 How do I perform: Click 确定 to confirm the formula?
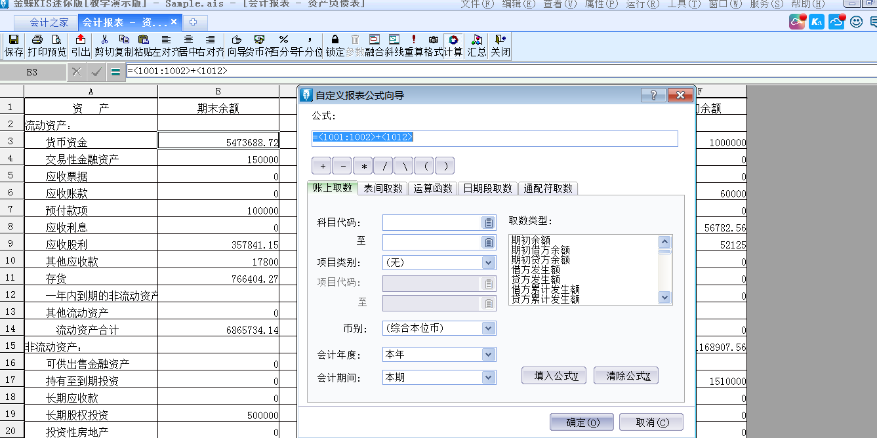(581, 422)
